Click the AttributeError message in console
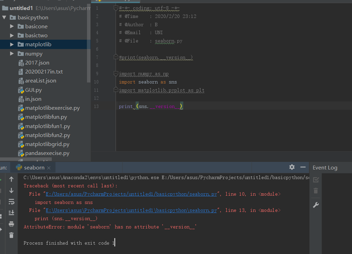 click(110, 227)
